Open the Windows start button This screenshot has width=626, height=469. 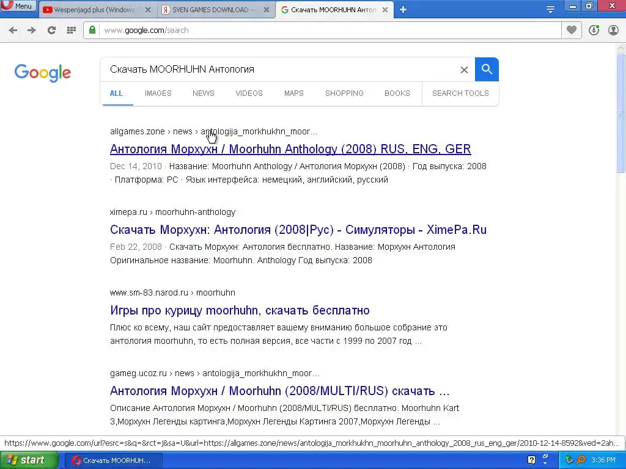[29, 460]
